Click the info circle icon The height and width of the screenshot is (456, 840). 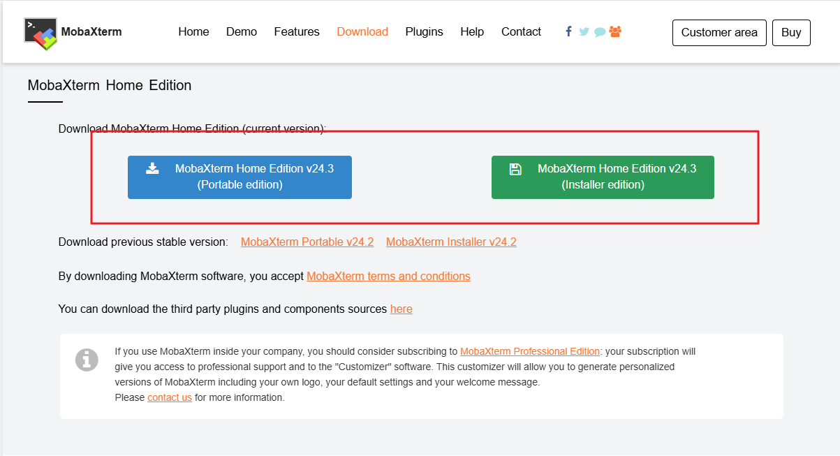click(87, 360)
